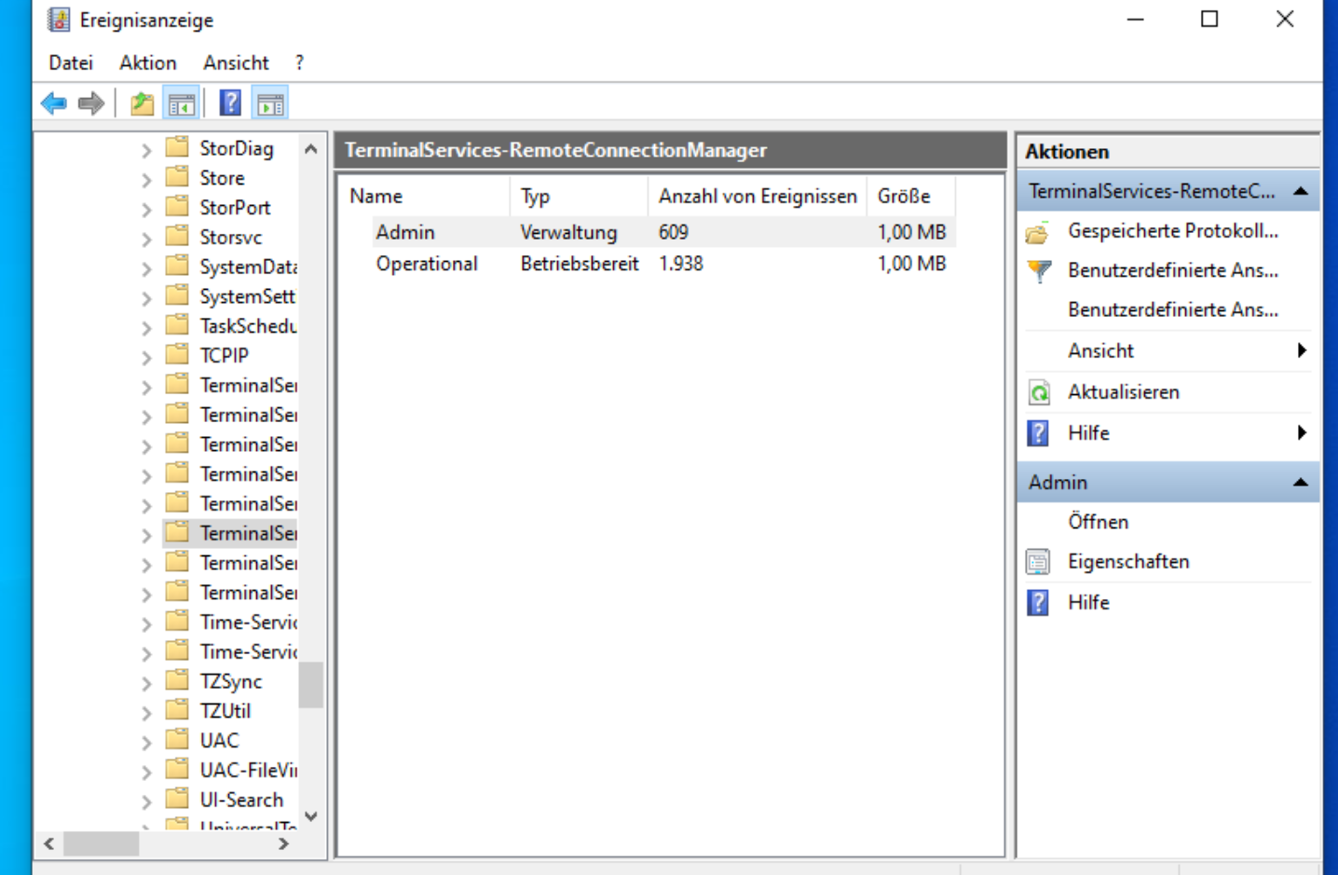Sort by the Name column header
This screenshot has width=1338, height=875.
point(426,197)
